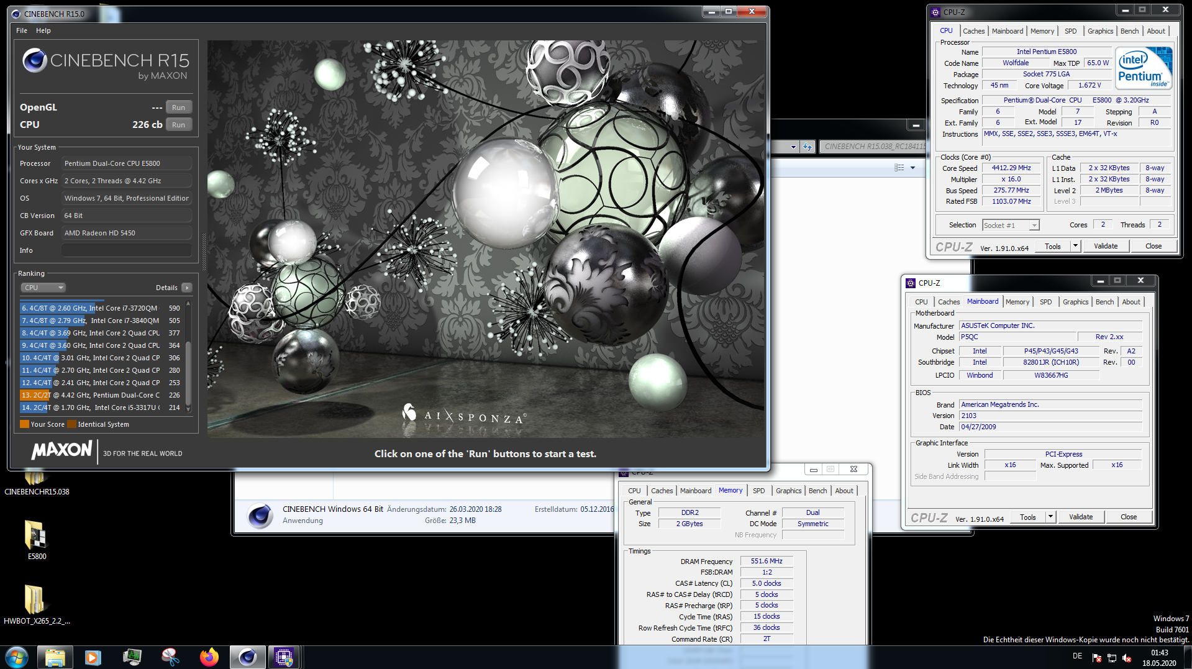Click CPU-Z icon in Mainboard window title bar
The image size is (1192, 669).
910,283
